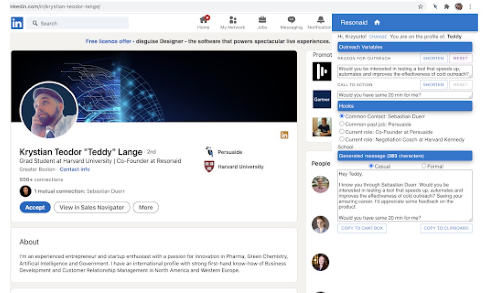Image resolution: width=488 pixels, height=293 pixels.
Task: Select the Common Contact: Sebastian Duerr hook
Action: [x=342, y=116]
